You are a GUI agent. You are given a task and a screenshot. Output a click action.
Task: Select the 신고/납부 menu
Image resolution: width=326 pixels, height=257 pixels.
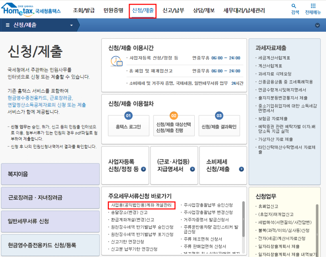pyautogui.click(x=173, y=10)
